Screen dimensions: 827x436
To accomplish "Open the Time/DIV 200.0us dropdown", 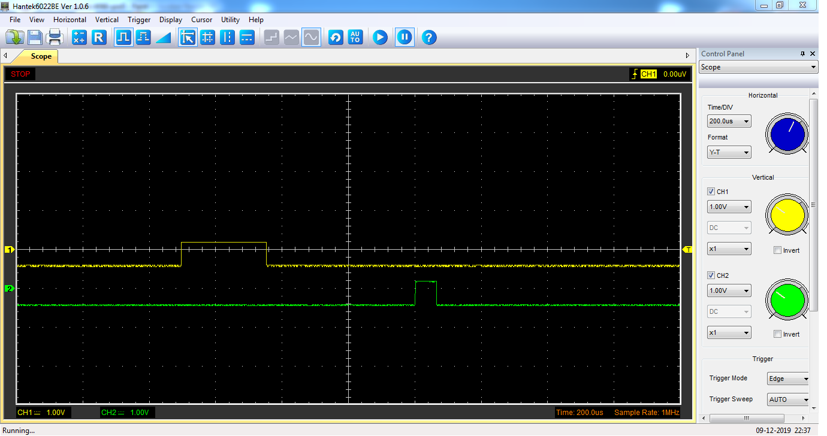I will (x=729, y=122).
